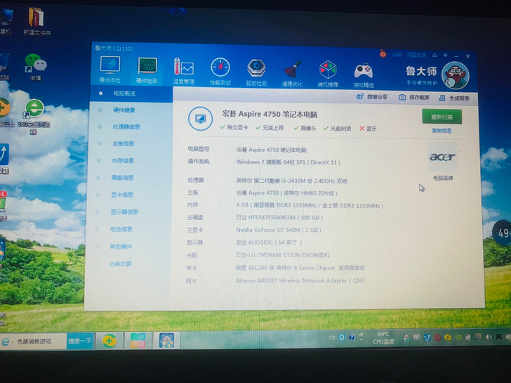
Task: Select 硬盘信息 in the sidebar
Action: (x=123, y=178)
